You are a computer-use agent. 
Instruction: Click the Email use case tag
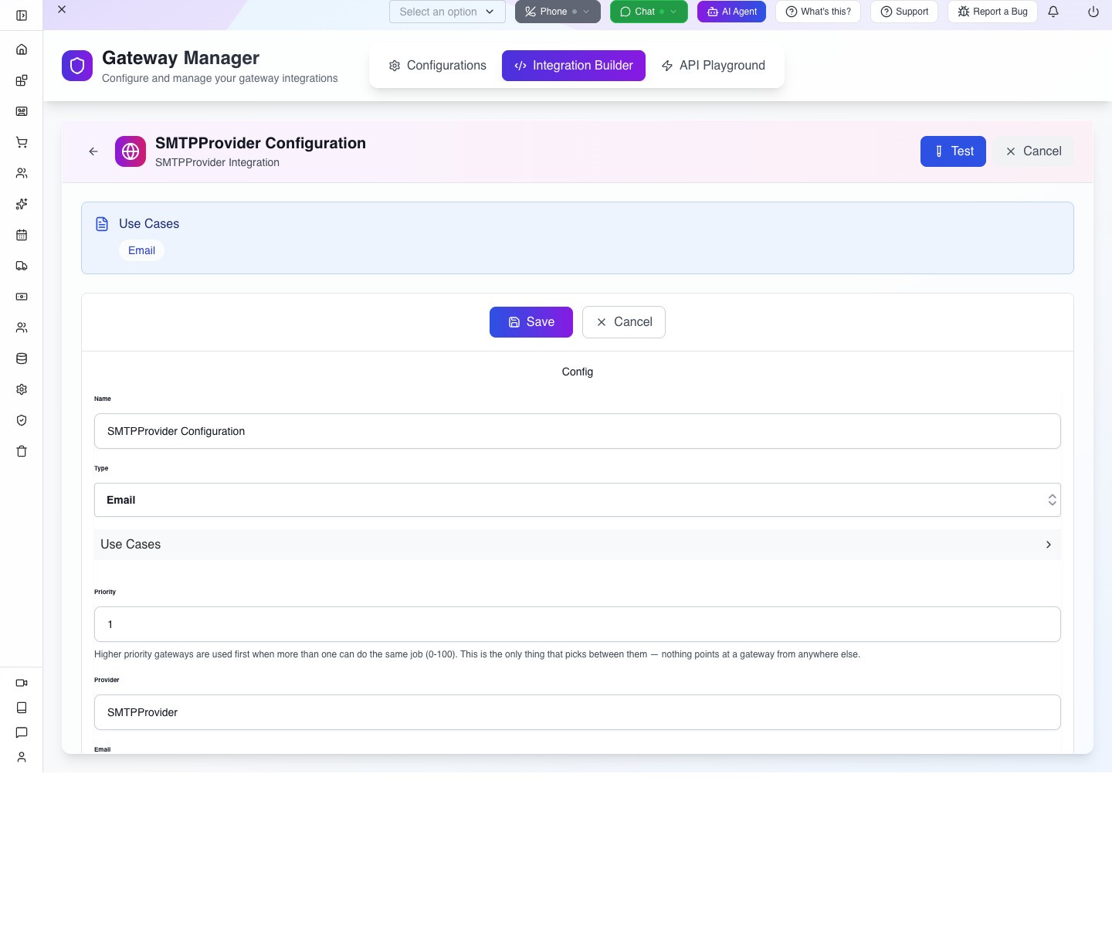pyautogui.click(x=141, y=250)
